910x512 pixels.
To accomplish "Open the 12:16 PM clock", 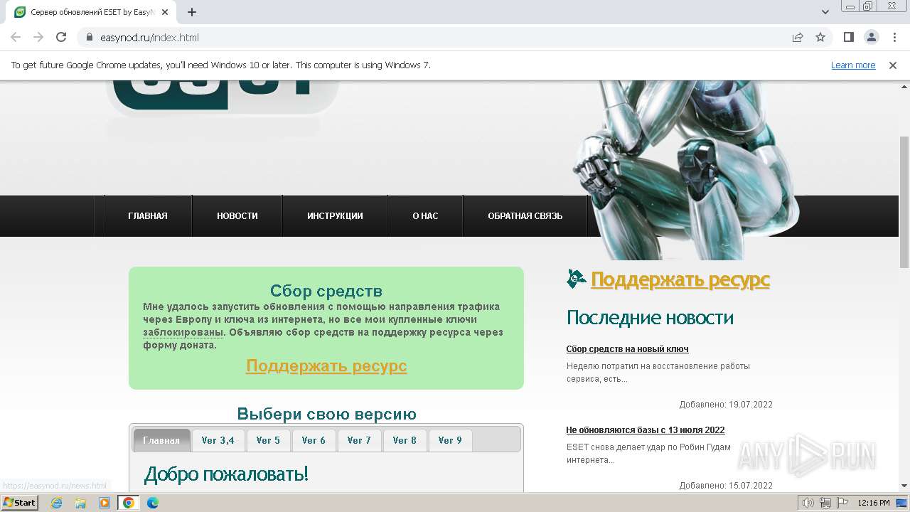I will pyautogui.click(x=874, y=503).
